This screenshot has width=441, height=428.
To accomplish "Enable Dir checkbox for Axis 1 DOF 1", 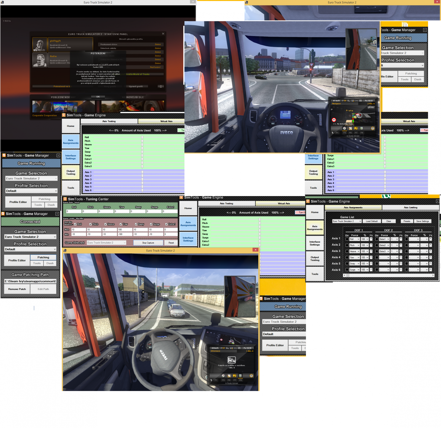I will point(347,239).
